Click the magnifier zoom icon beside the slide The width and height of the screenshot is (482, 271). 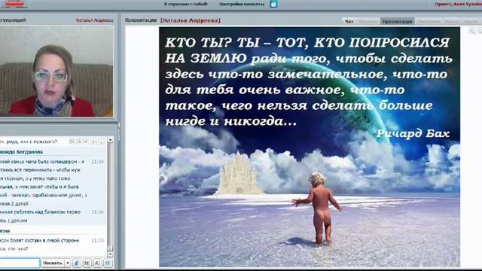pyautogui.click(x=472, y=31)
